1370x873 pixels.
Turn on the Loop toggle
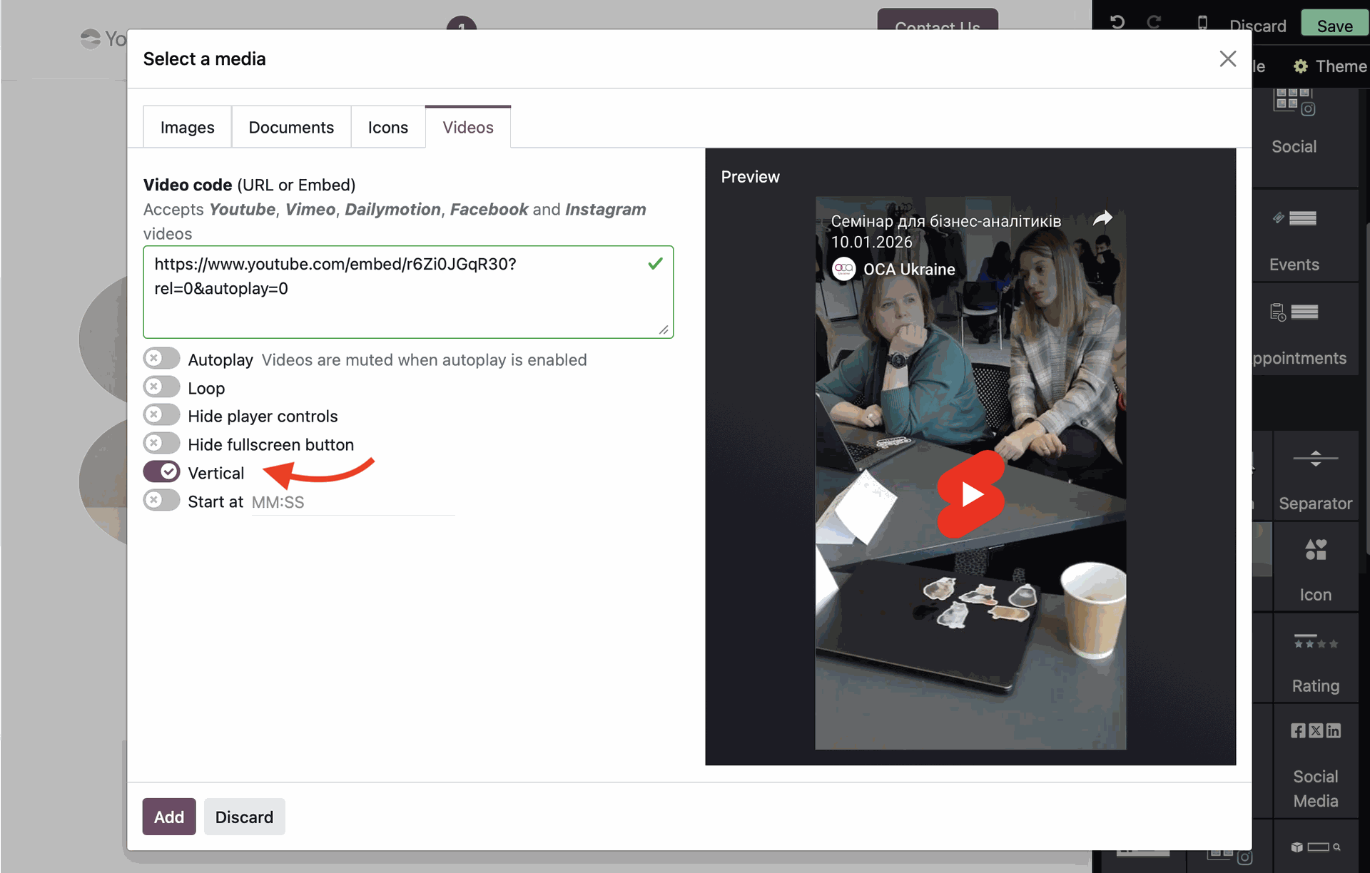coord(161,387)
